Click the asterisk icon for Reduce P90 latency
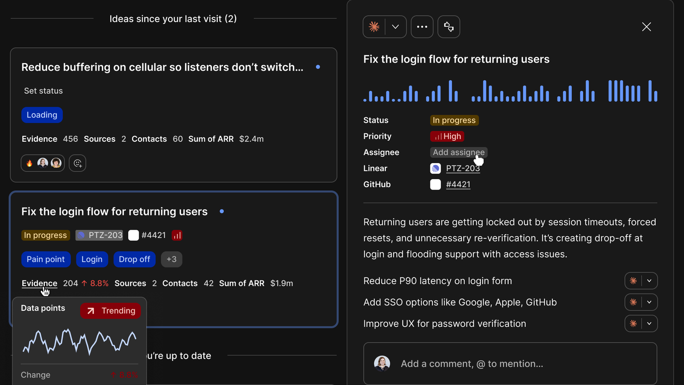Viewport: 684px width, 385px height. tap(633, 281)
